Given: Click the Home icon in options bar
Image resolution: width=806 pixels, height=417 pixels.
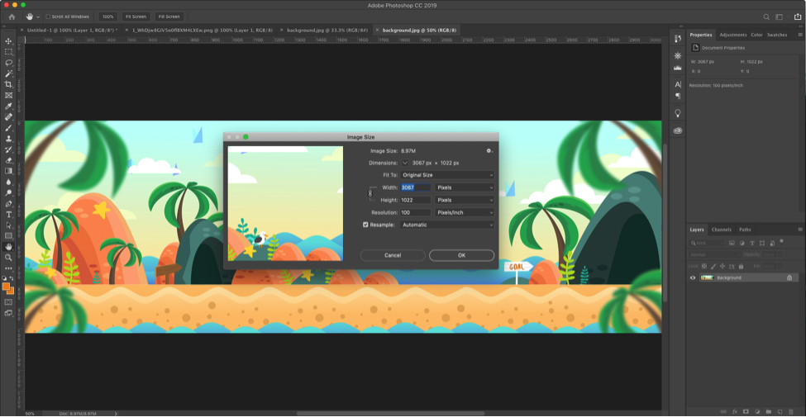Looking at the screenshot, I should pos(12,17).
